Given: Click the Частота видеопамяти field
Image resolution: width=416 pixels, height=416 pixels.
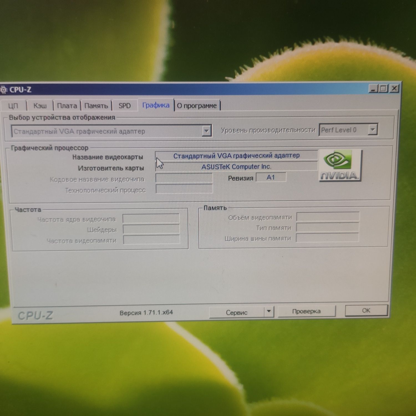Looking at the screenshot, I should click(151, 240).
